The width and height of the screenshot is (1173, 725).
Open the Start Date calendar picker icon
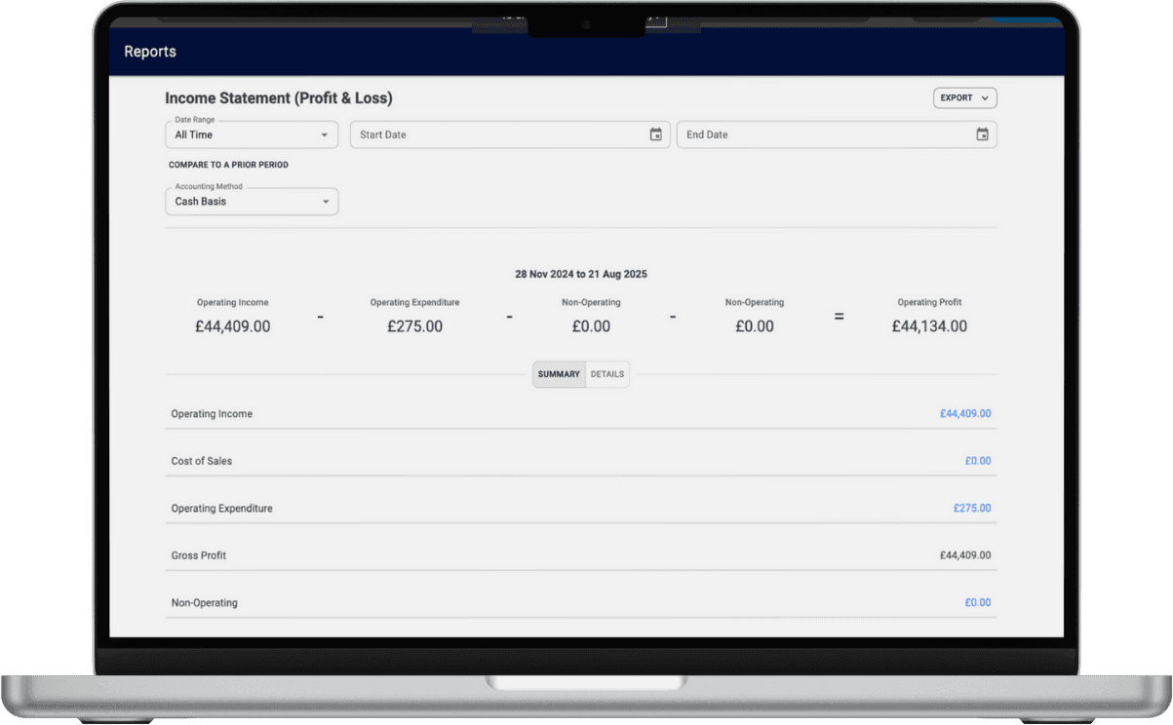(x=656, y=134)
